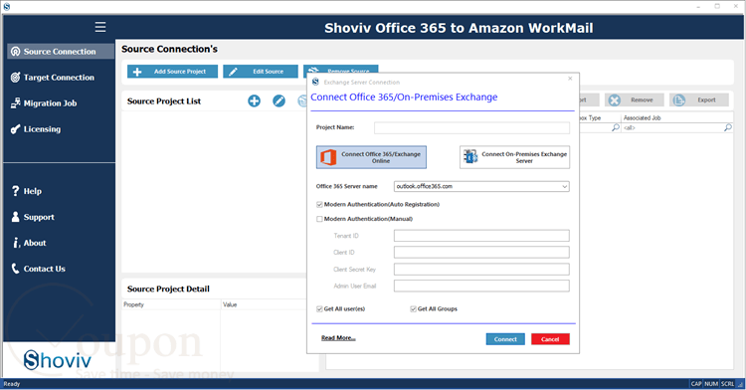
Task: Click the Client Secret Key field
Action: pyautogui.click(x=481, y=270)
